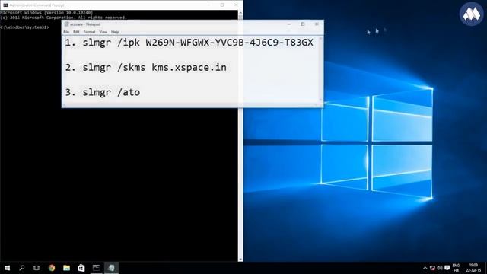
Task: Close the Notepad window
Action: pyautogui.click(x=317, y=24)
